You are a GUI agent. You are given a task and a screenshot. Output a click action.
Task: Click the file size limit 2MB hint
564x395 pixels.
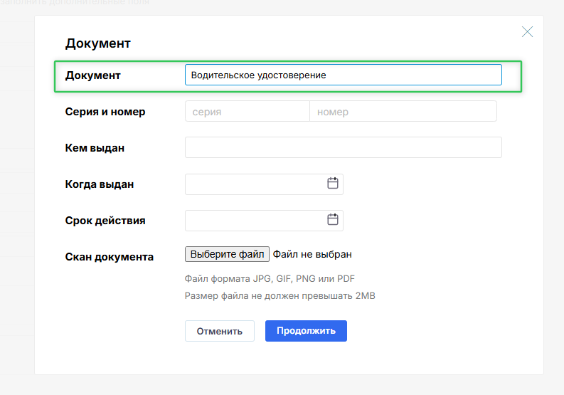coord(280,296)
